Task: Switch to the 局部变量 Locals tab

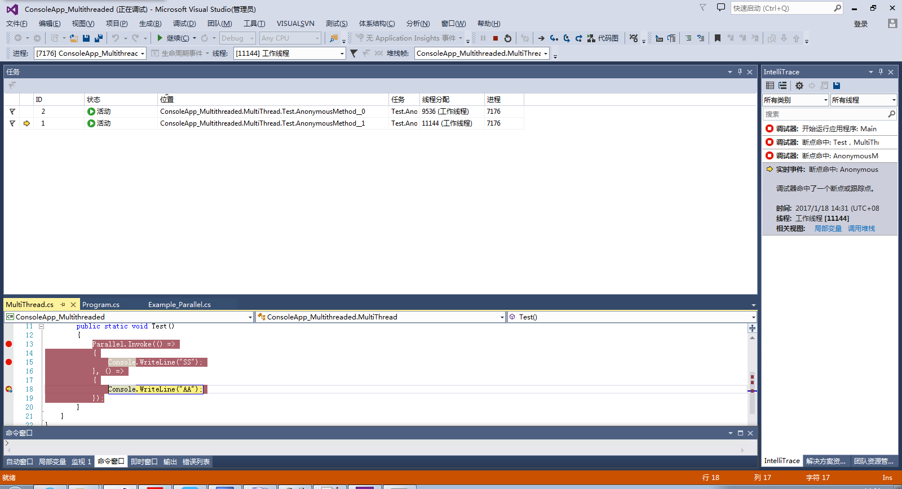Action: tap(52, 462)
